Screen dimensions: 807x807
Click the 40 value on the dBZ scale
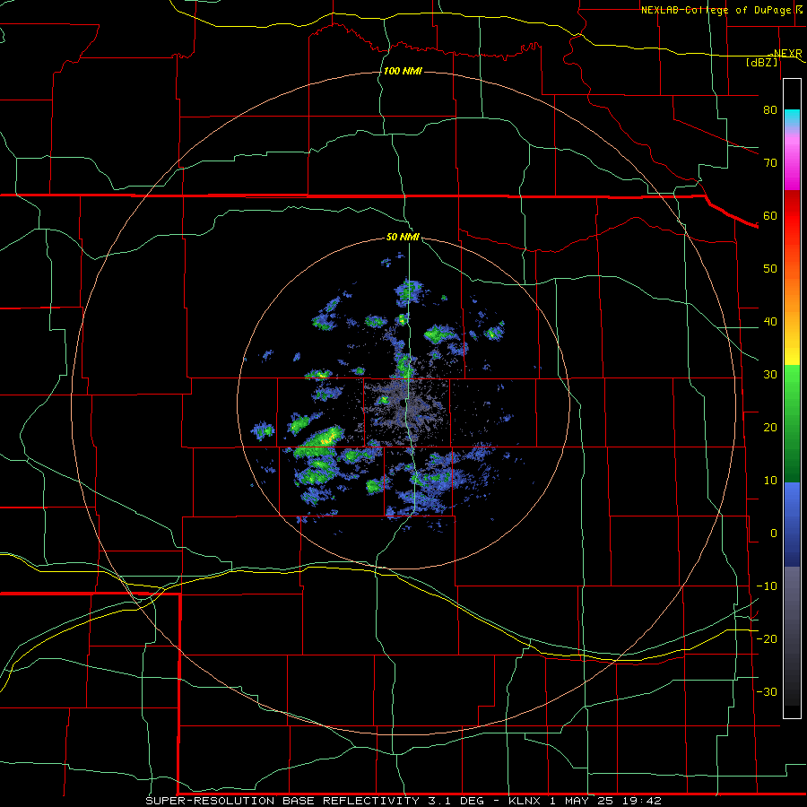pyautogui.click(x=770, y=322)
